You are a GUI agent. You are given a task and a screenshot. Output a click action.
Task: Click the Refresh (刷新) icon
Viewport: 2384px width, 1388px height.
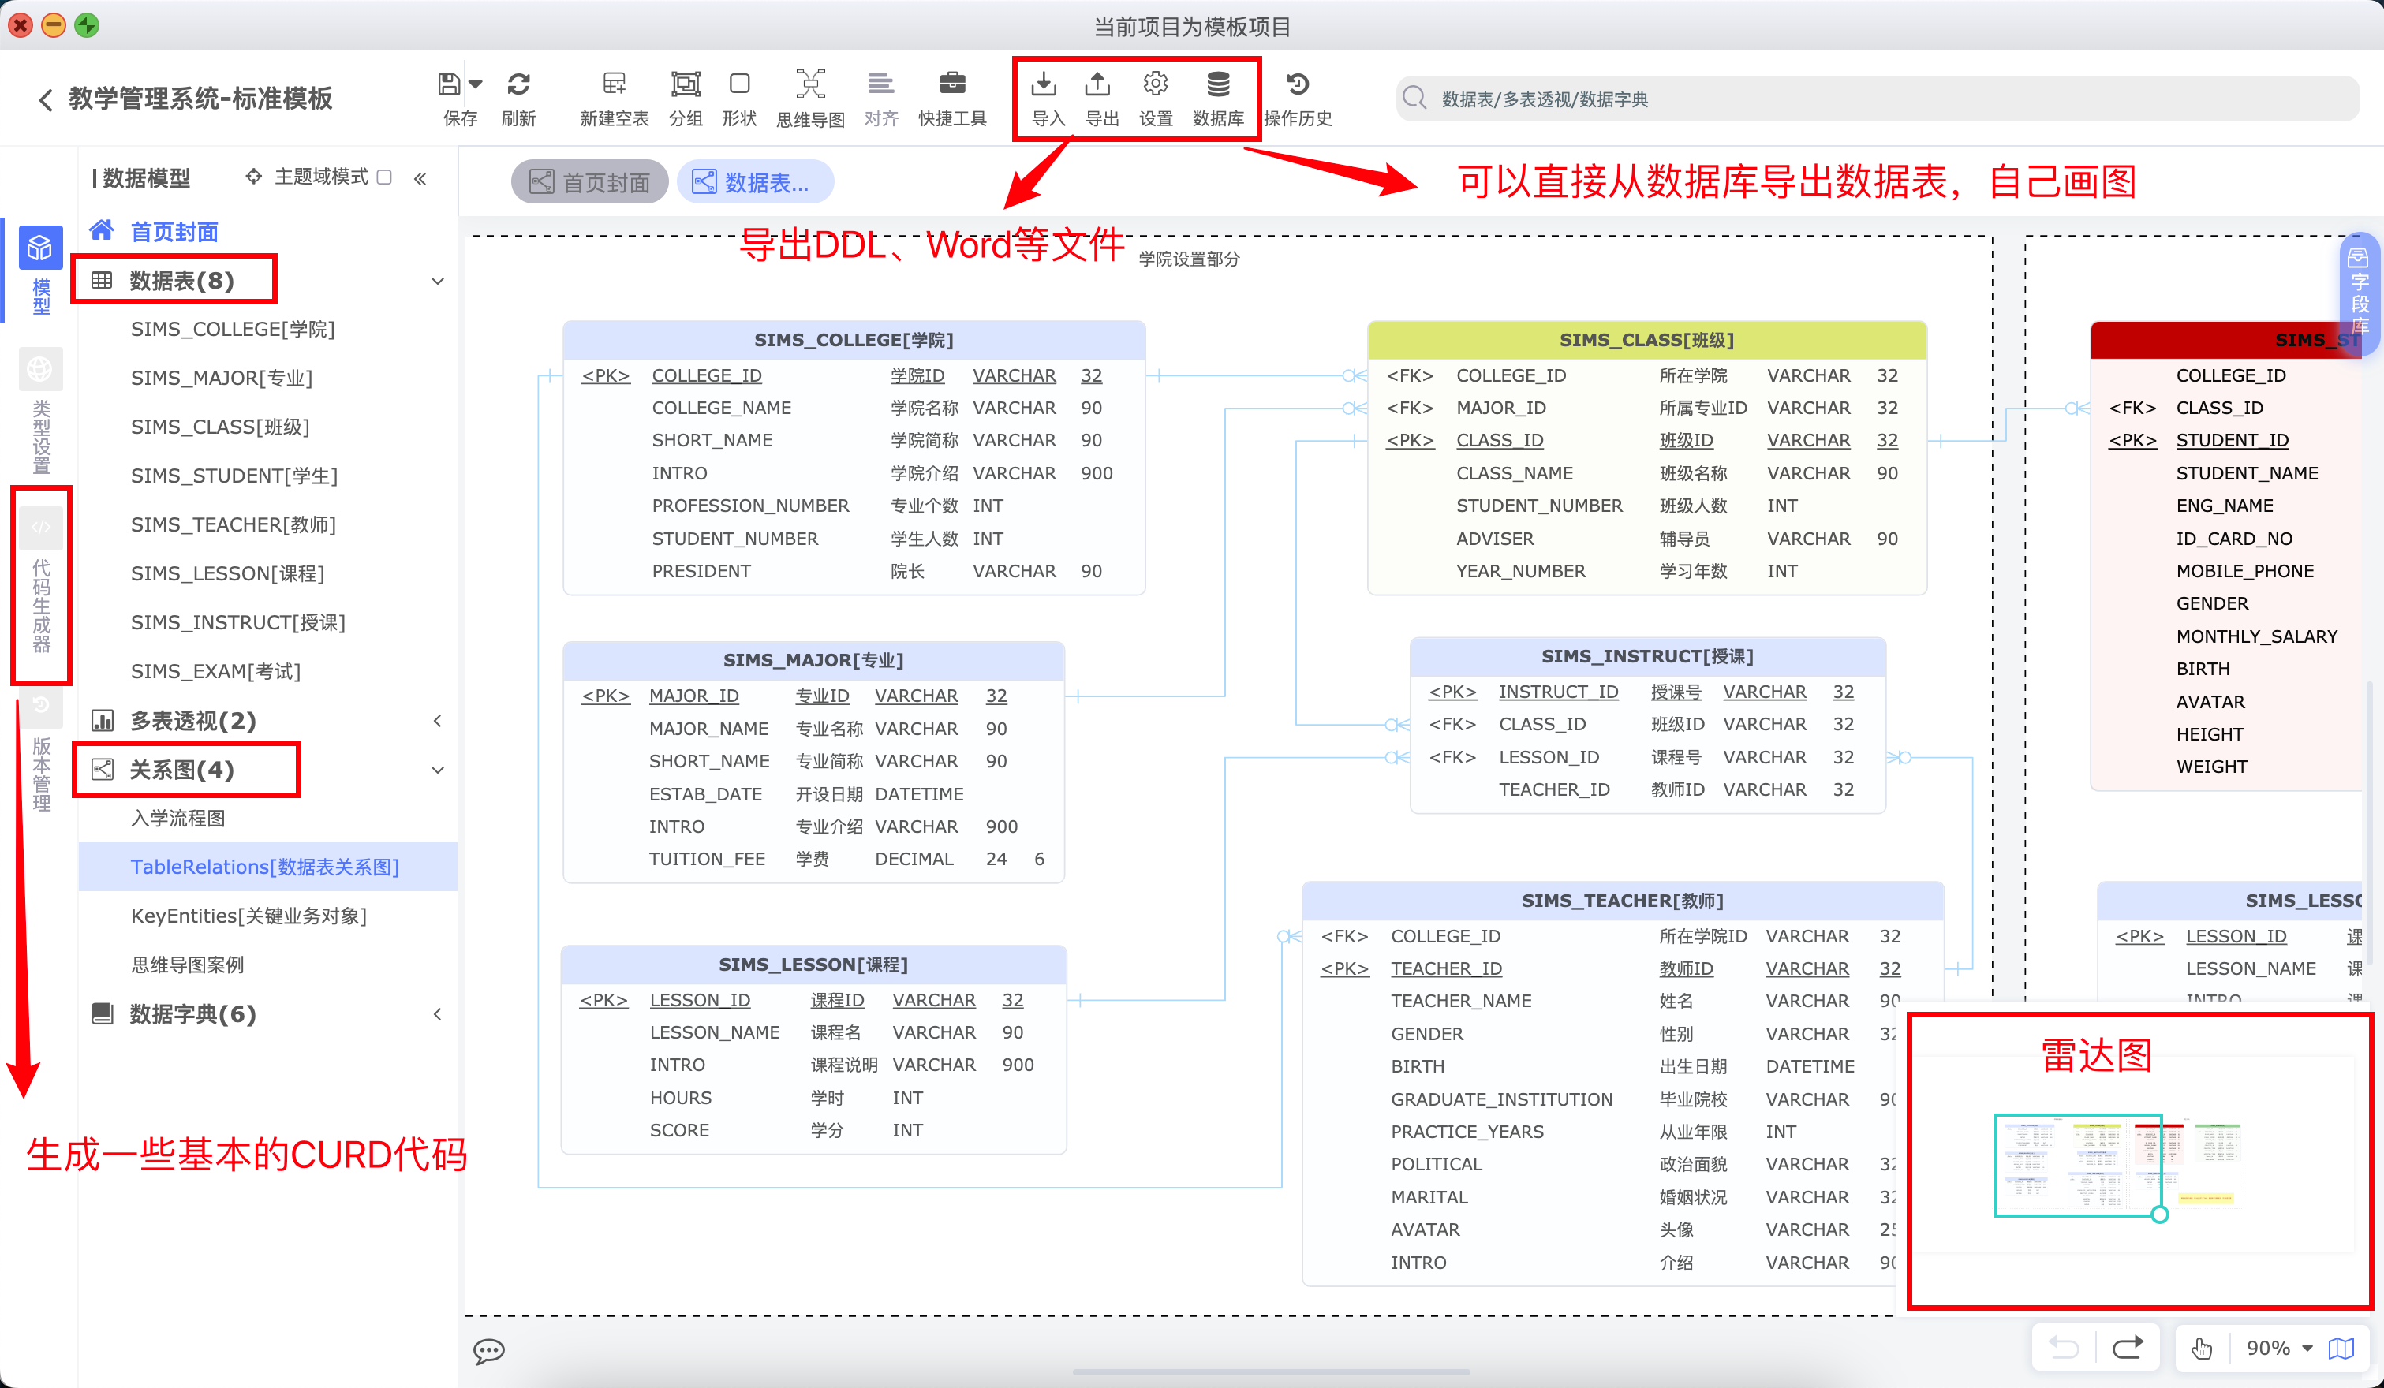click(x=518, y=85)
